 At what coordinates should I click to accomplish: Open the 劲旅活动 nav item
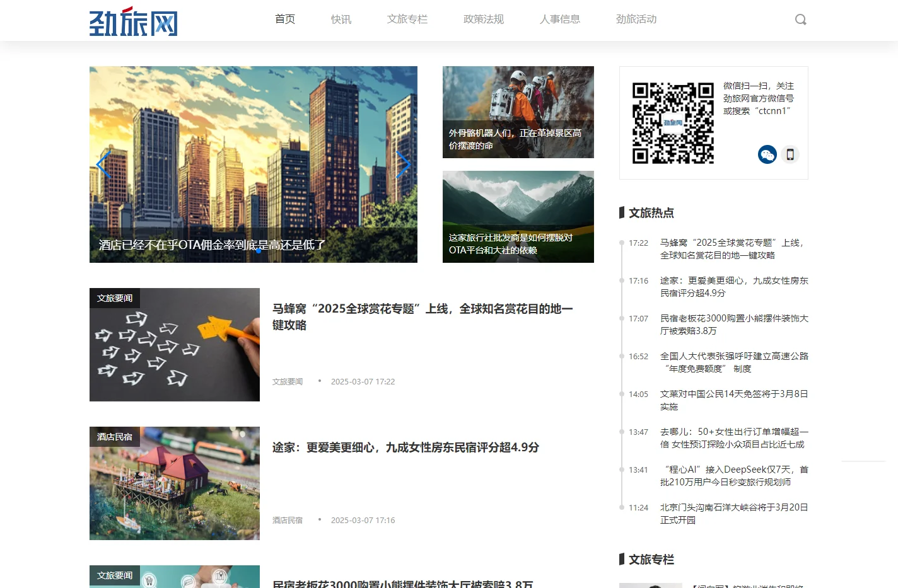click(x=636, y=19)
